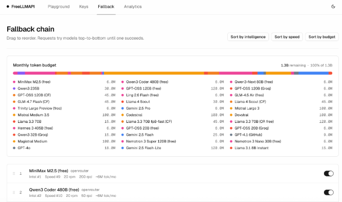Select the Magistral Medium legend entry

click(x=64, y=141)
